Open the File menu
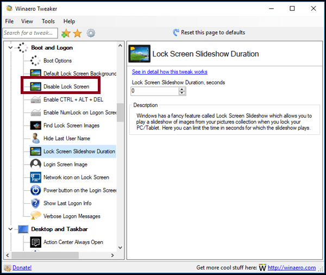 pos(9,21)
